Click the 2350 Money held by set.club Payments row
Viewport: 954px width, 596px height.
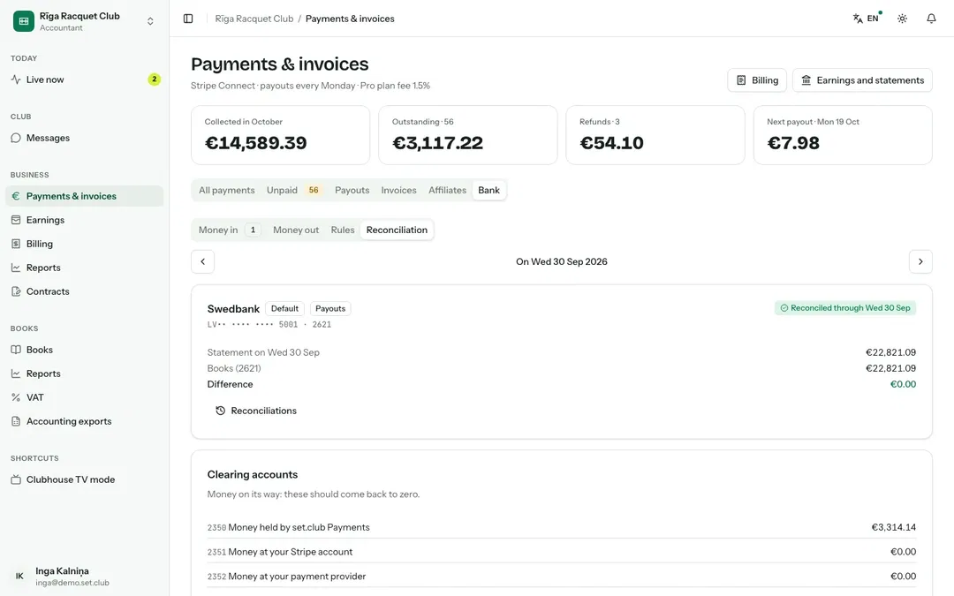[562, 527]
